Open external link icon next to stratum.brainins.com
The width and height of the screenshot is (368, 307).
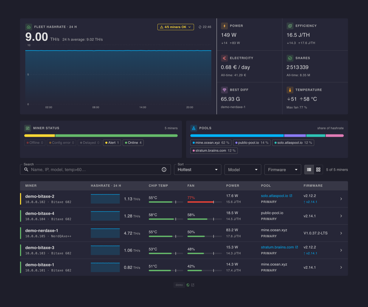[x=296, y=247]
